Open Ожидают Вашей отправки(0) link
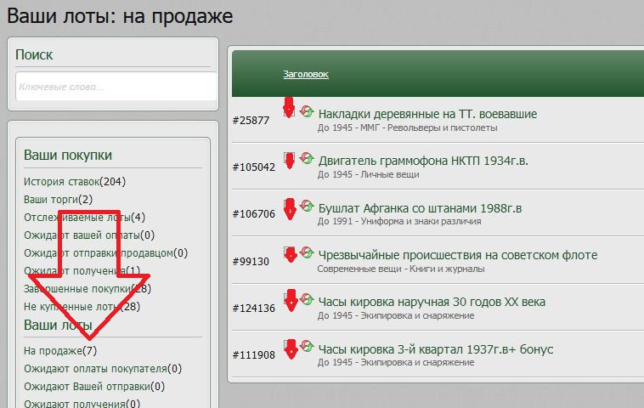 click(x=94, y=387)
